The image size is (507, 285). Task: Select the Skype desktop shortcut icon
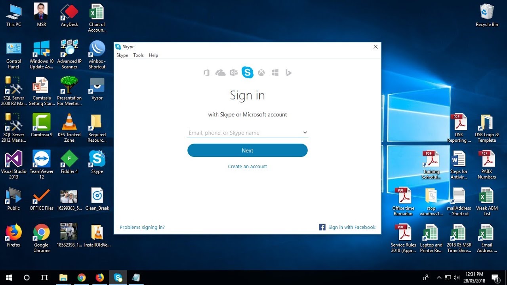tap(97, 162)
